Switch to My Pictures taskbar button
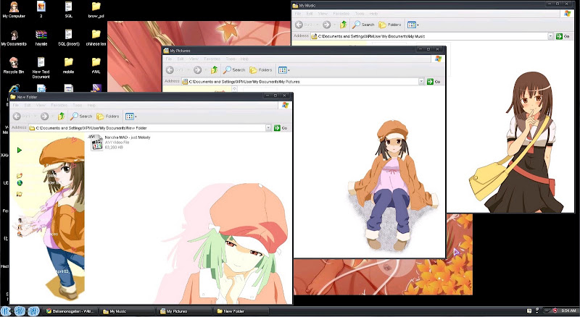This screenshot has height=317, width=580. 185,311
